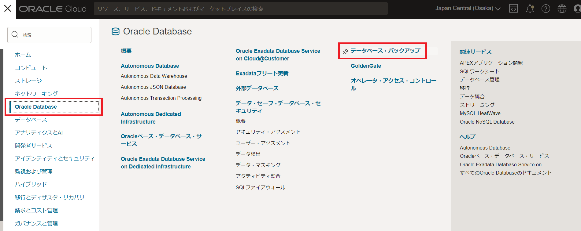The height and width of the screenshot is (231, 581).
Task: Open MySQL HeatWave related service
Action: [480, 113]
